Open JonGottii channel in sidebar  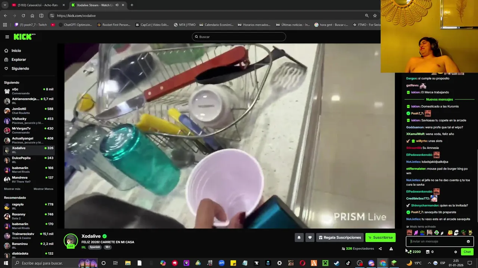tap(28, 111)
